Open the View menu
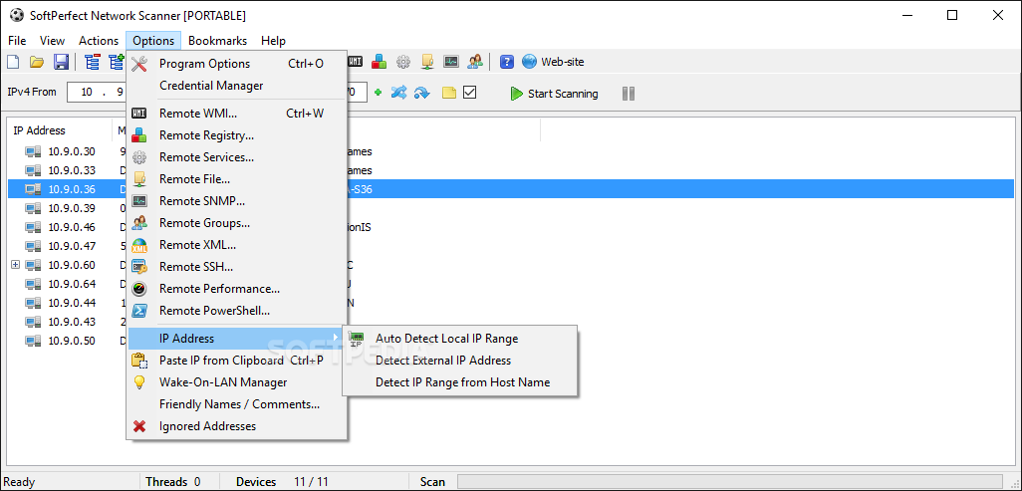The height and width of the screenshot is (491, 1022). click(x=52, y=41)
